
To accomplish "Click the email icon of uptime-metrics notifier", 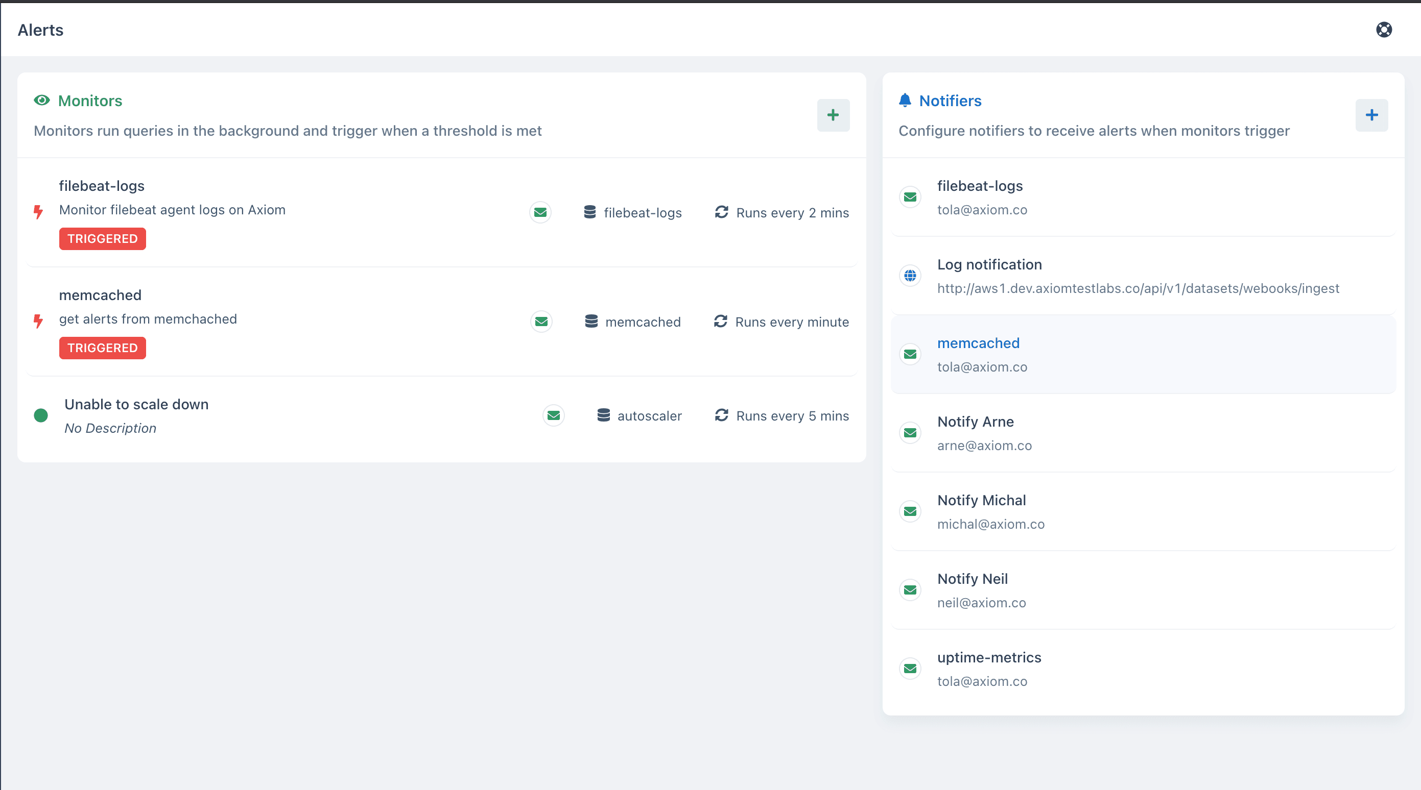I will pos(910,669).
